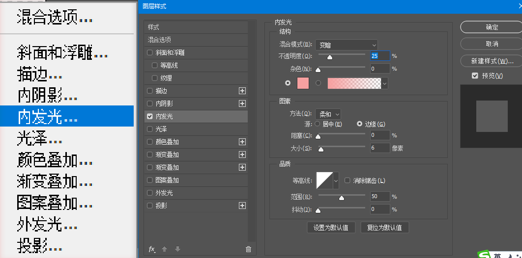Screen dimensions: 522x258
Task: Click the 确定 button
Action: click(x=492, y=27)
